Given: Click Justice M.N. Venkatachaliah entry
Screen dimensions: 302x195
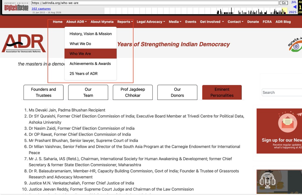Looking at the screenshot, I should (x=81, y=183).
